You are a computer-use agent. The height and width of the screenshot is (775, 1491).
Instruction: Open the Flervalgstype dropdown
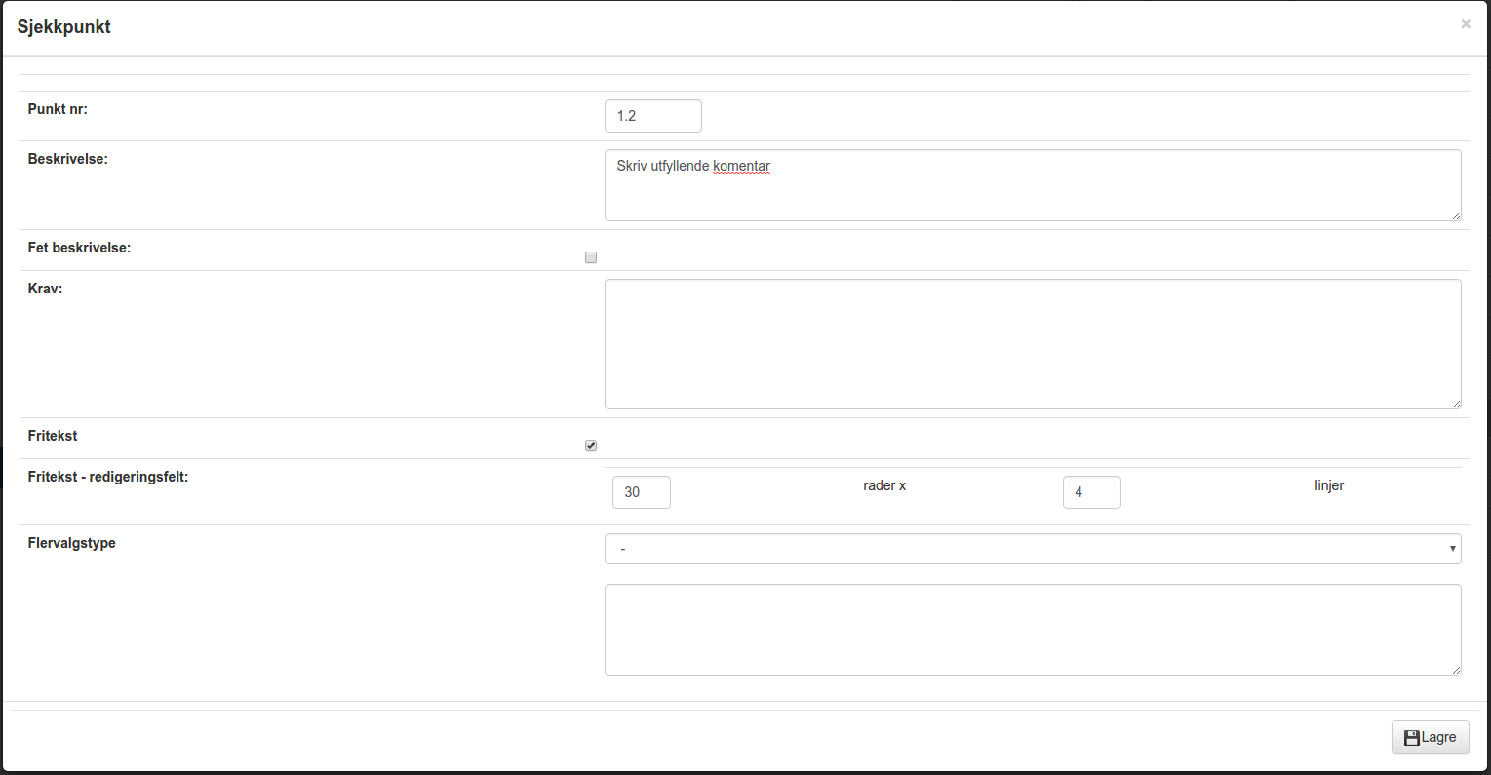tap(1033, 549)
